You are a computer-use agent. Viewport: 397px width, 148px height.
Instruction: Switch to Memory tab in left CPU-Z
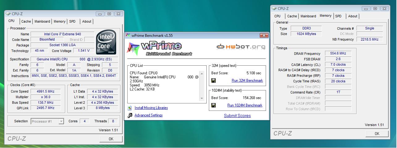coord(59,21)
